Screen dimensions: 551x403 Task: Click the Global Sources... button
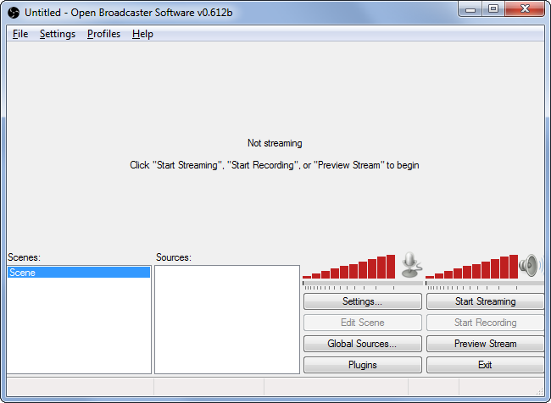[362, 344]
